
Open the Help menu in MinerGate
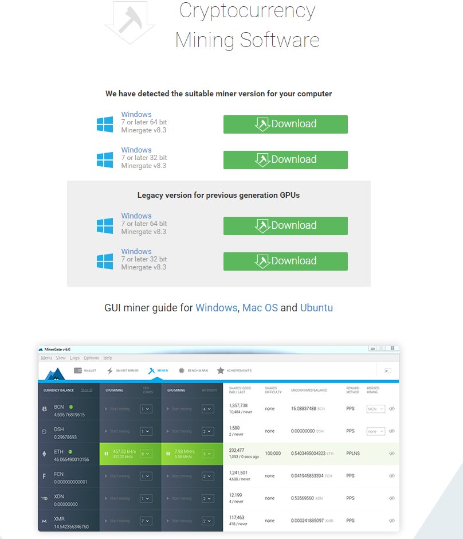pyautogui.click(x=108, y=358)
